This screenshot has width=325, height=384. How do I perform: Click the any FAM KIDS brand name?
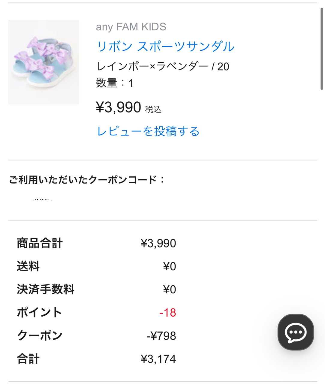131,27
